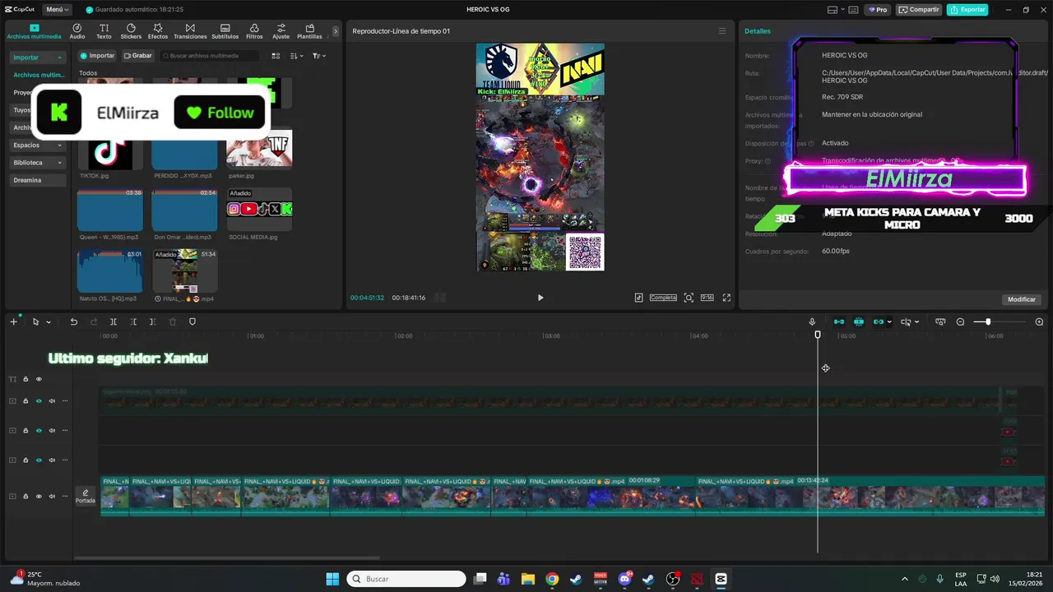Image resolution: width=1053 pixels, height=592 pixels.
Task: Click the zoom out timeline icon
Action: 960,321
